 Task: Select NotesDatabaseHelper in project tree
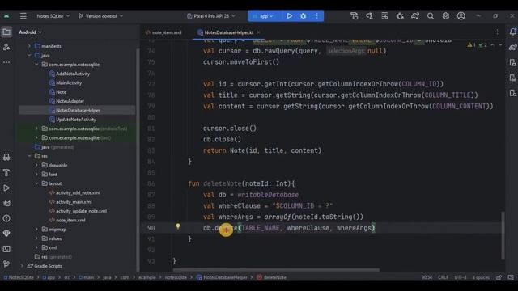point(77,110)
